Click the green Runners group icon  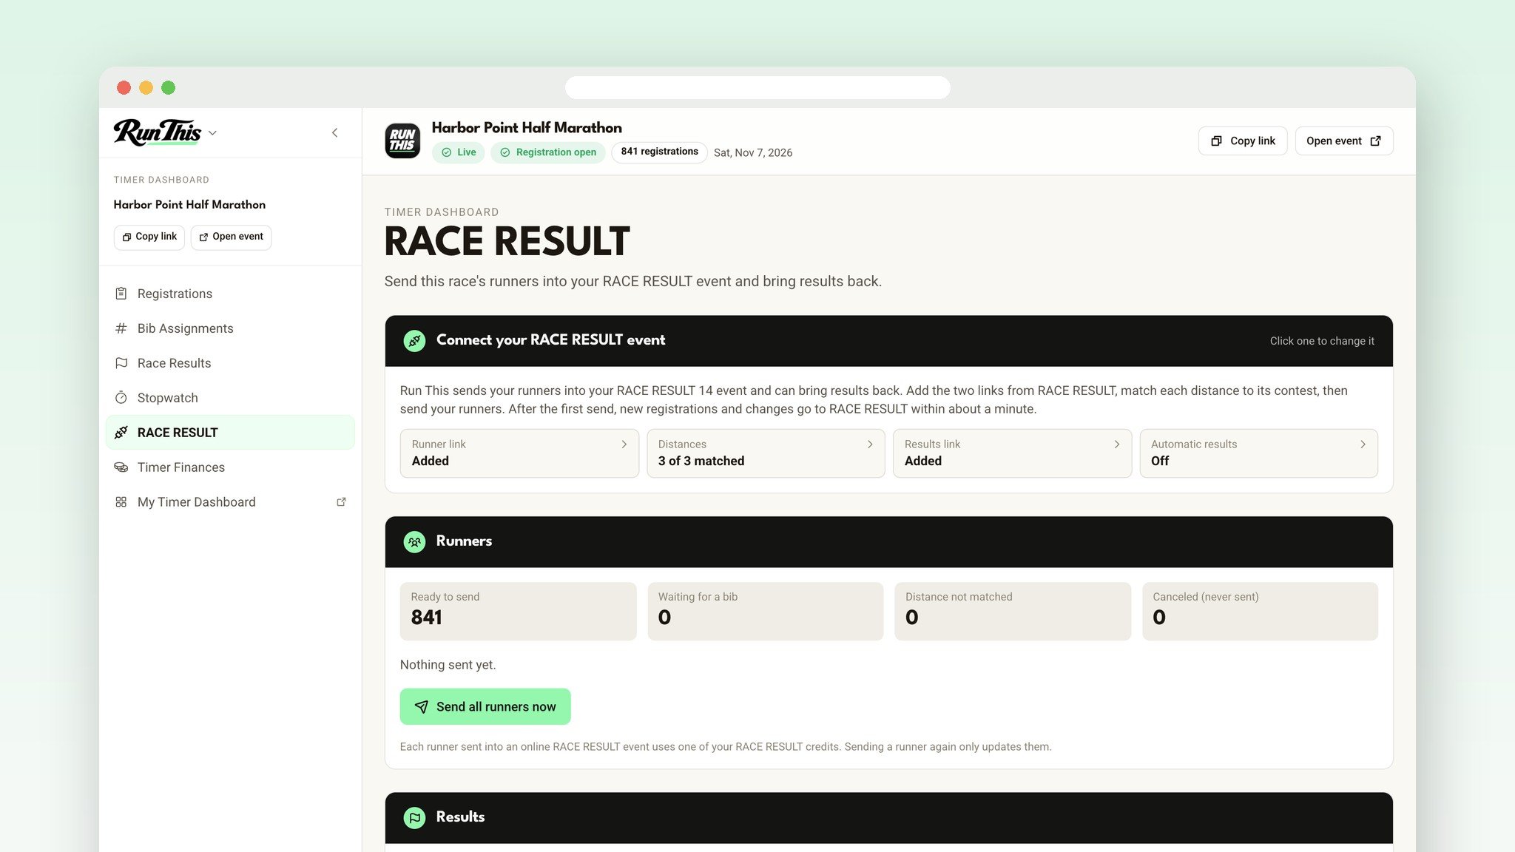pyautogui.click(x=414, y=542)
